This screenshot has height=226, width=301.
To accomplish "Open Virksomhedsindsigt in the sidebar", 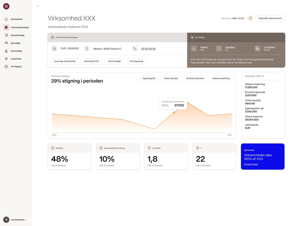I will pyautogui.click(x=19, y=27).
